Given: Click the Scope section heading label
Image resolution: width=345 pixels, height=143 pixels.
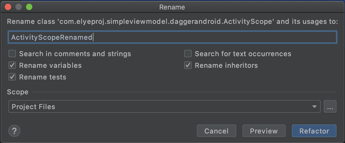Looking at the screenshot, I should coord(18,92).
